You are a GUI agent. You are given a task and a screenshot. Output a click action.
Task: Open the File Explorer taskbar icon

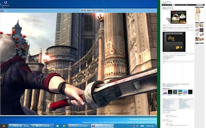tap(58, 126)
